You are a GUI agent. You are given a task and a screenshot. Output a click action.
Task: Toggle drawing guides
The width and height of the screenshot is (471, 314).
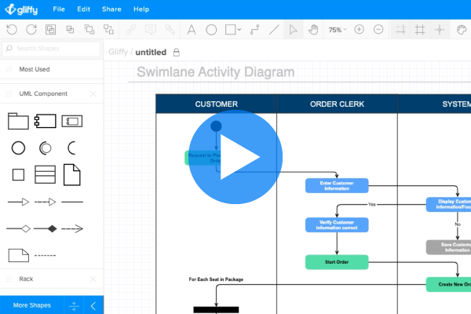click(x=440, y=30)
